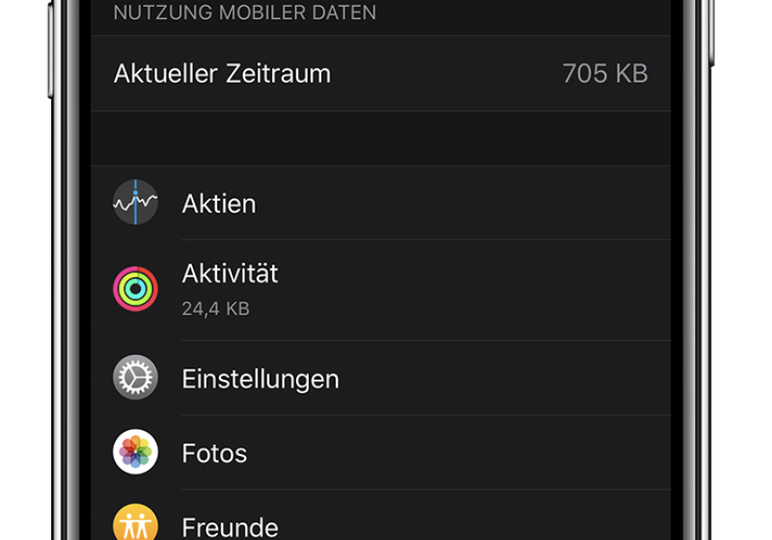Click the 705 KB usage value
Viewport: 772px width, 540px height.
605,73
